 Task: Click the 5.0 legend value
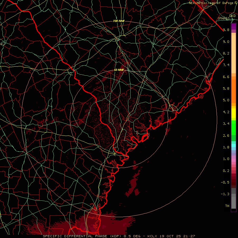click(x=226, y=100)
